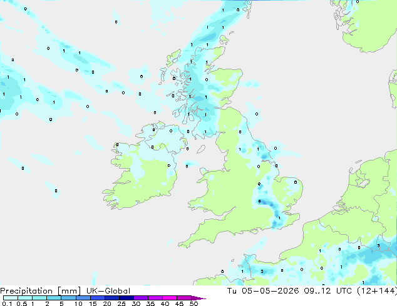Click the 'UK-Global' model name text
397x306 pixels.
(108, 291)
